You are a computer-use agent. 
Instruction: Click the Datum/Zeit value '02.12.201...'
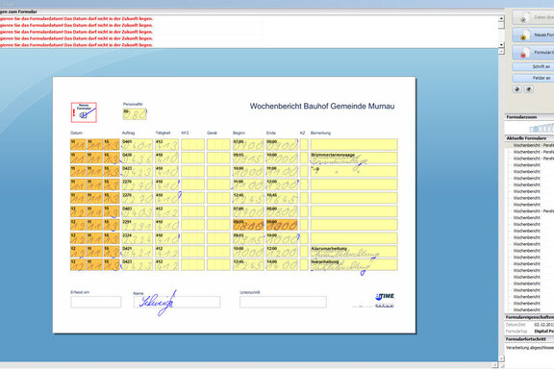(x=543, y=324)
